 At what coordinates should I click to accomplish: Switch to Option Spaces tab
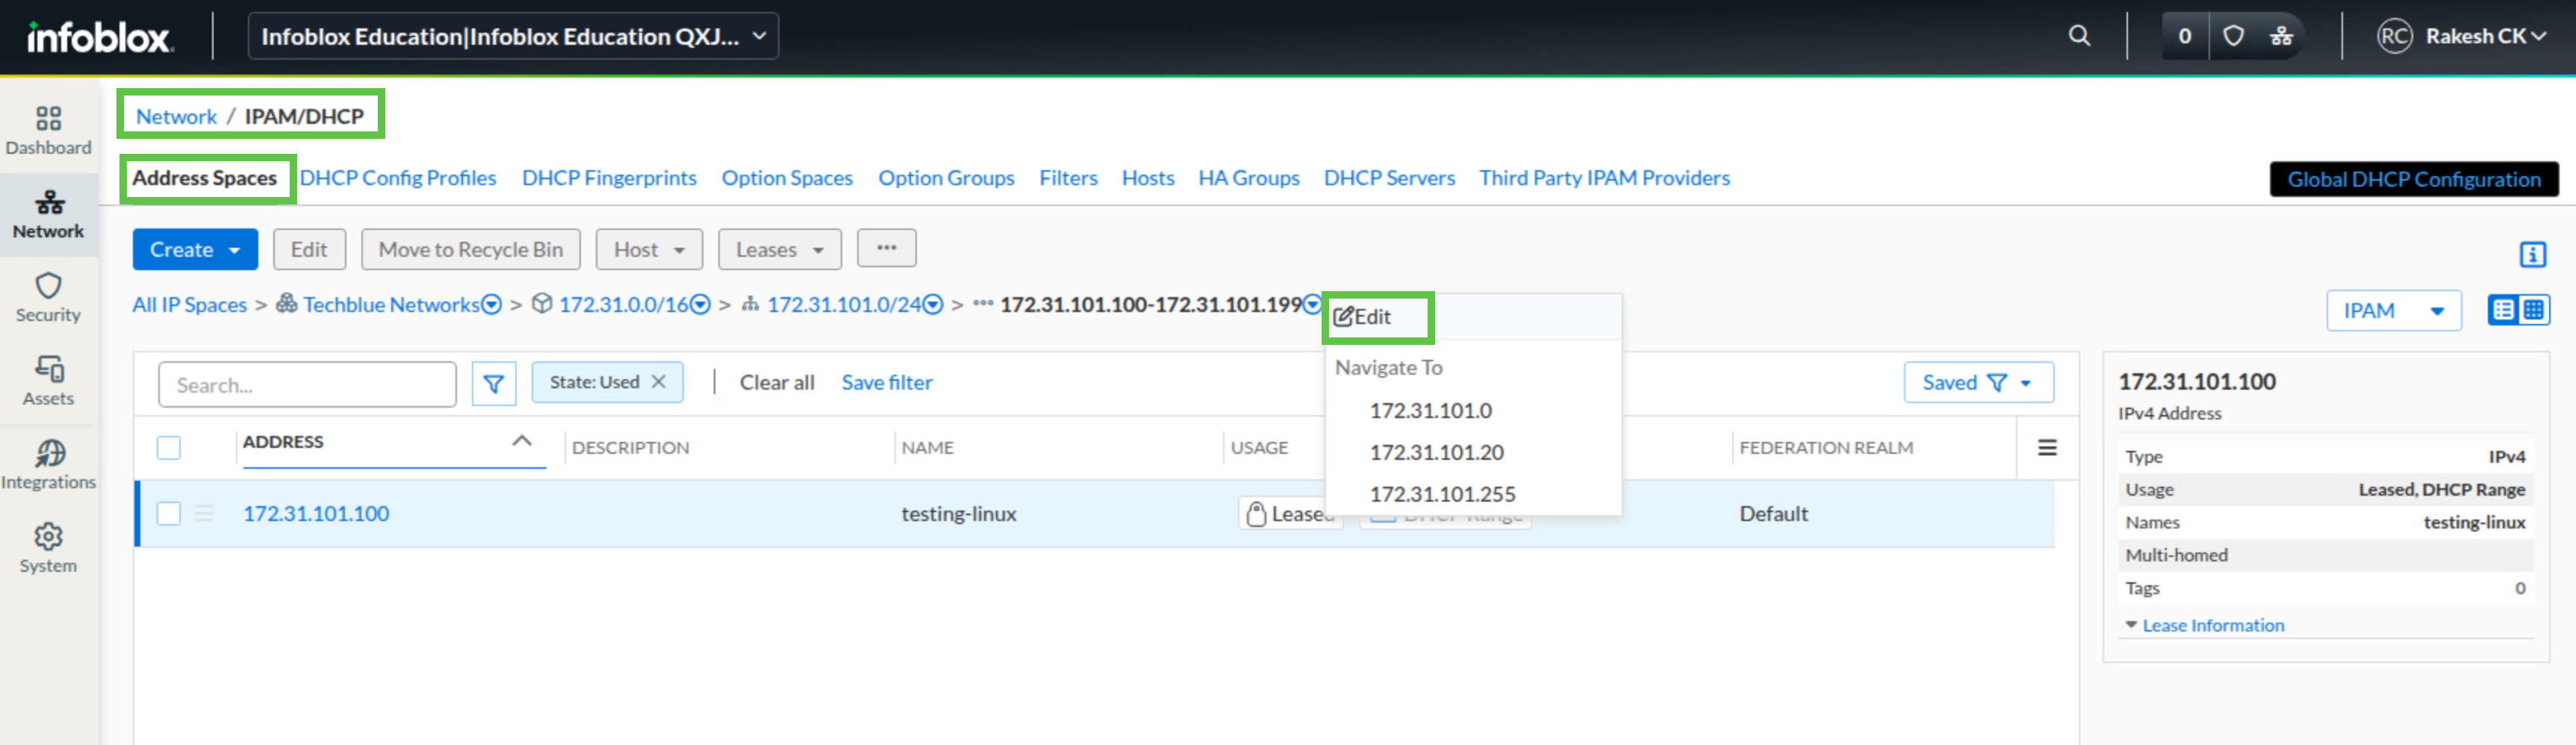[787, 178]
